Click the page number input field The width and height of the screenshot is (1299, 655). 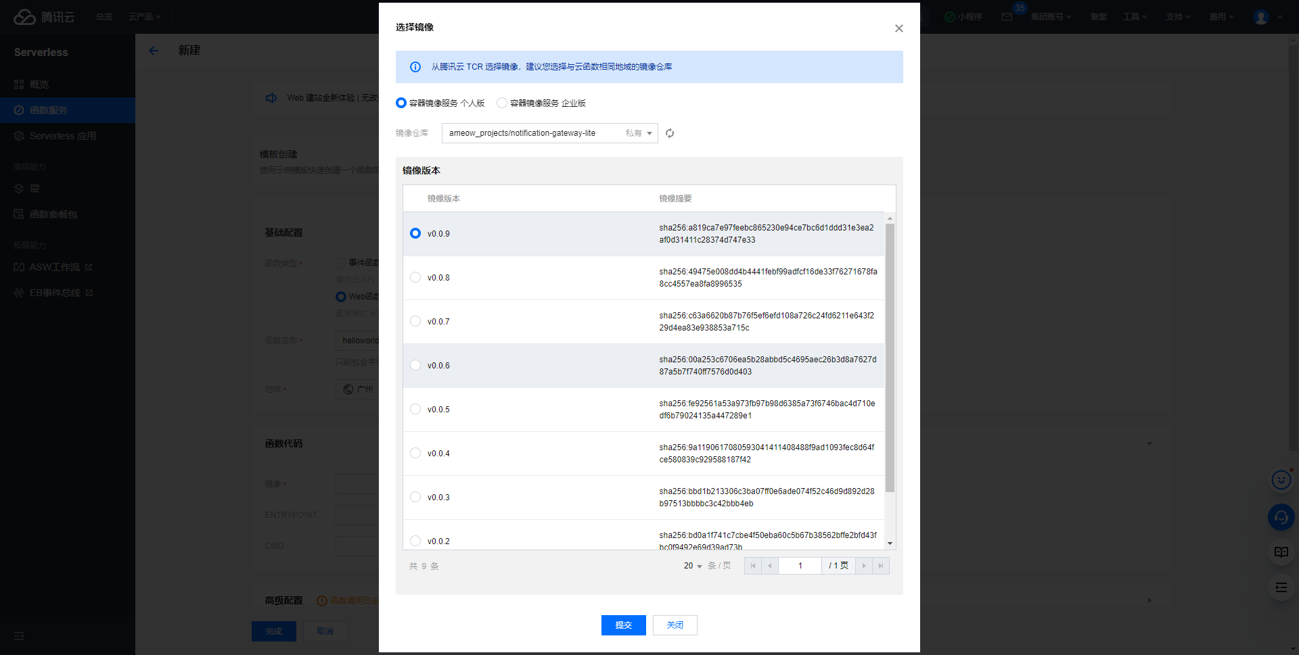pyautogui.click(x=800, y=566)
